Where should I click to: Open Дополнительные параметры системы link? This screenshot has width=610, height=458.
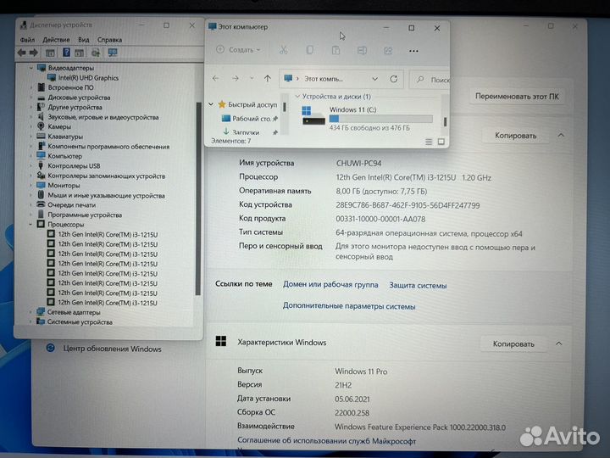[x=349, y=306]
